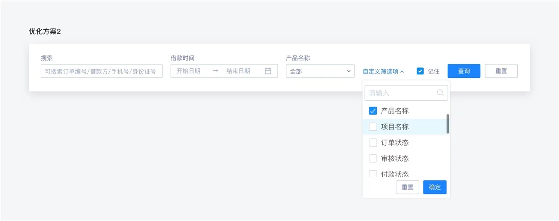This screenshot has height=221, width=559.
Task: Click 重置 inside the filter dropdown panel
Action: click(x=407, y=187)
